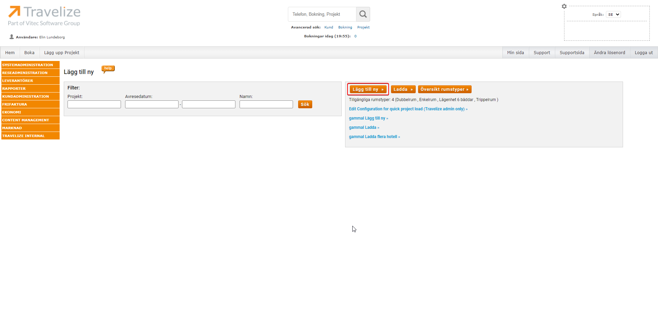The image size is (658, 332).
Task: Focus the Telefon, Bokning, Projekt search field
Action: click(x=322, y=14)
